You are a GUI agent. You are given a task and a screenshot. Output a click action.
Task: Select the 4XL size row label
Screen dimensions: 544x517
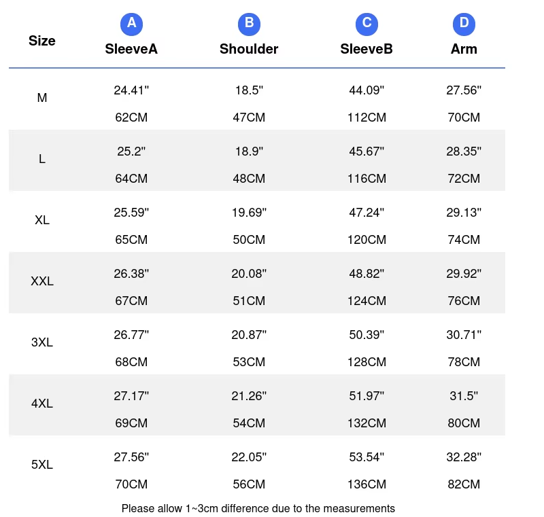point(42,404)
